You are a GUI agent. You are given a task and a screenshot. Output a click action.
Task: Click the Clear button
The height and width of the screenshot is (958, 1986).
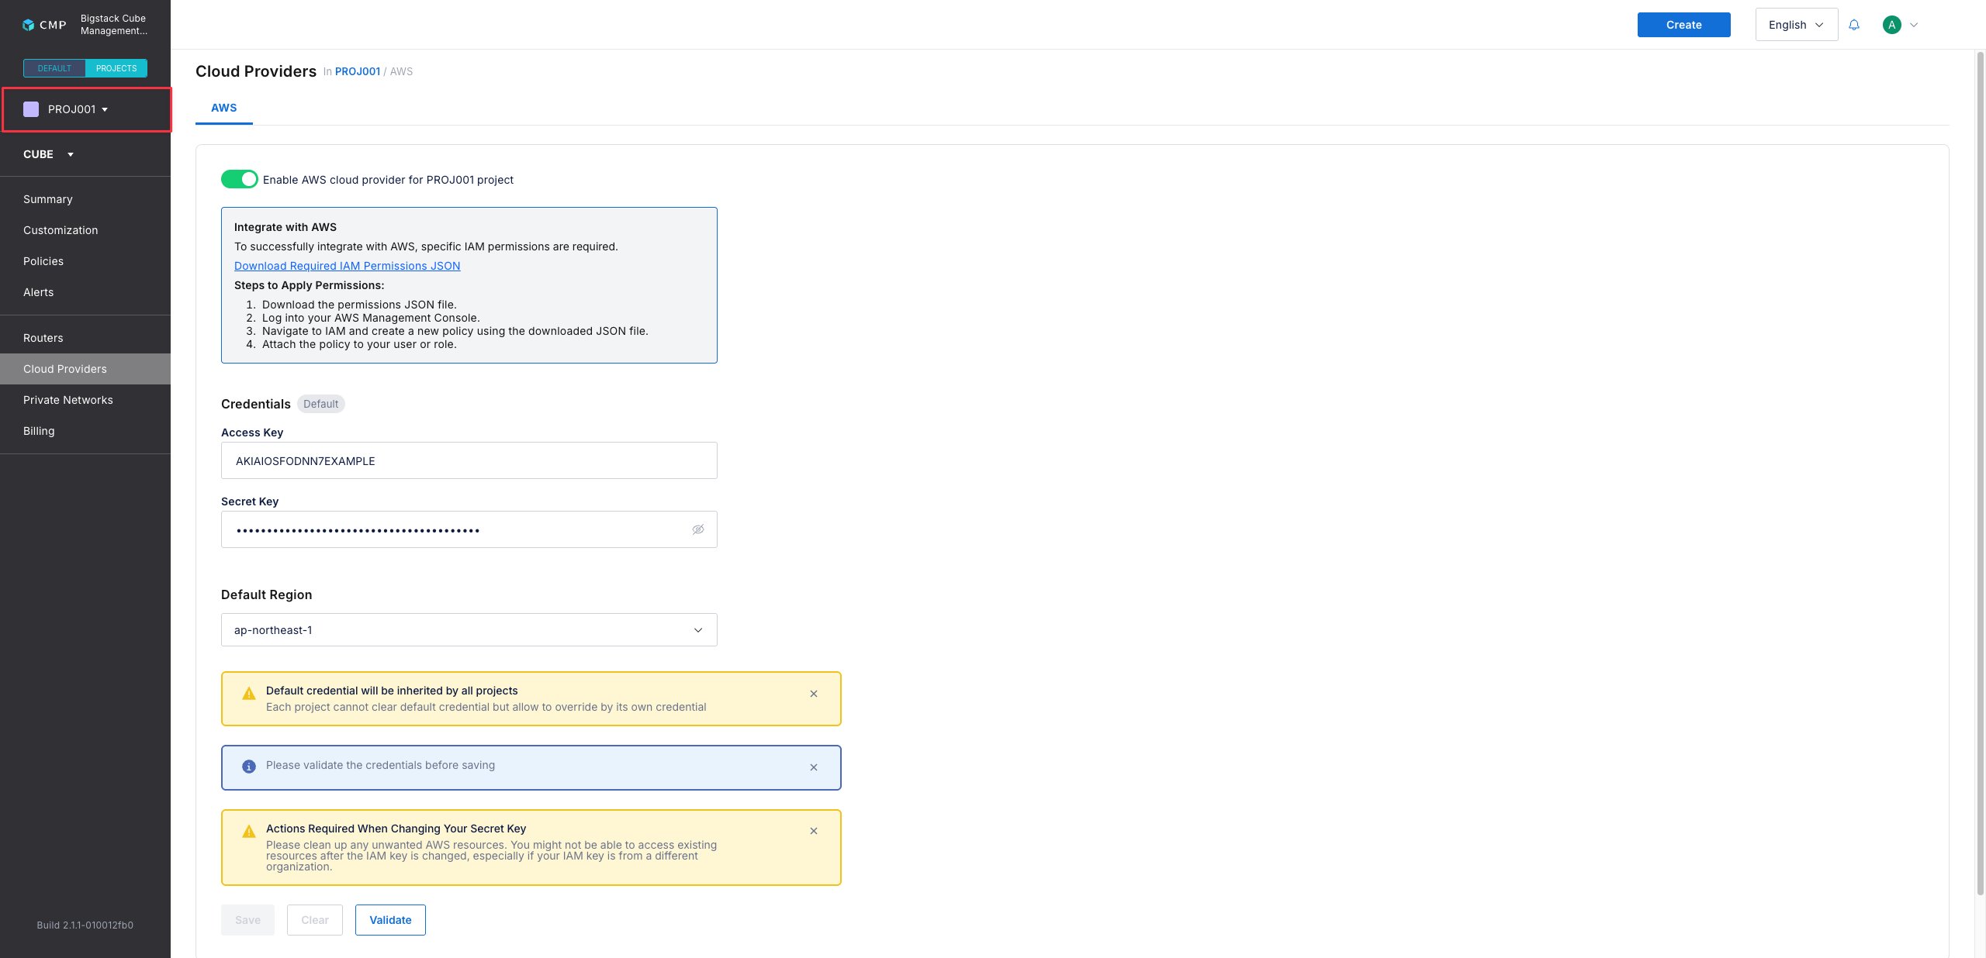coord(315,920)
